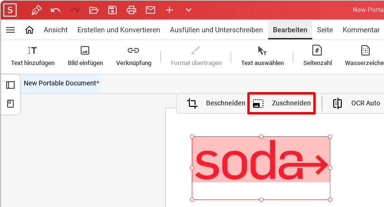The height and width of the screenshot is (207, 384).
Task: Click the plus icon in title bar
Action: coord(169,10)
